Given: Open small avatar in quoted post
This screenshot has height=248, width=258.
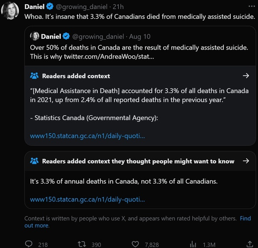Looking at the screenshot, I should point(35,36).
